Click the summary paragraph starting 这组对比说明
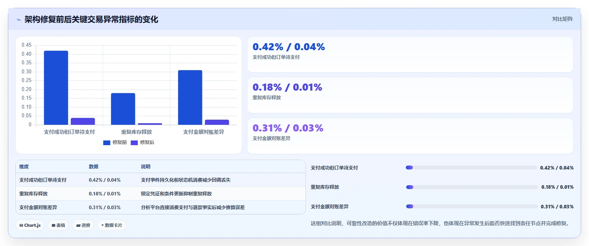This screenshot has width=589, height=246. (x=440, y=224)
